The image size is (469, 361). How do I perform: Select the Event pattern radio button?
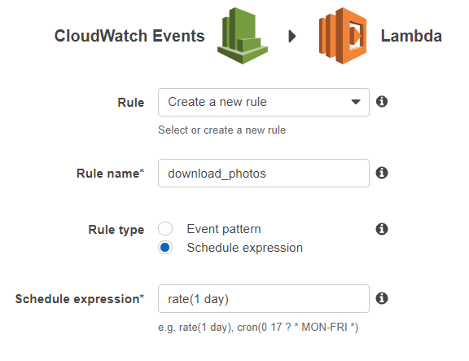(x=165, y=229)
